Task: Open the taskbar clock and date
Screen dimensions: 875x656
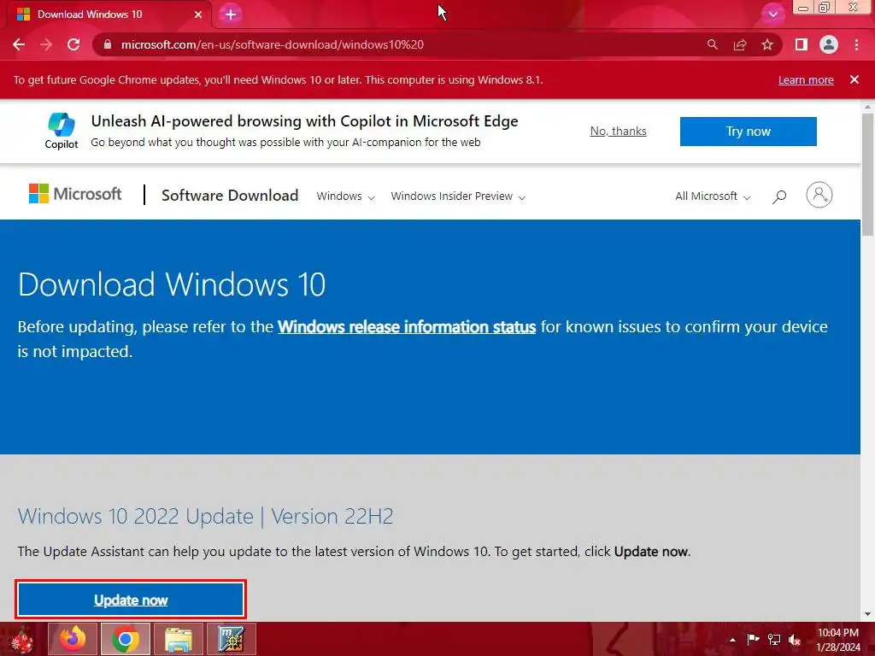Action: pos(838,640)
